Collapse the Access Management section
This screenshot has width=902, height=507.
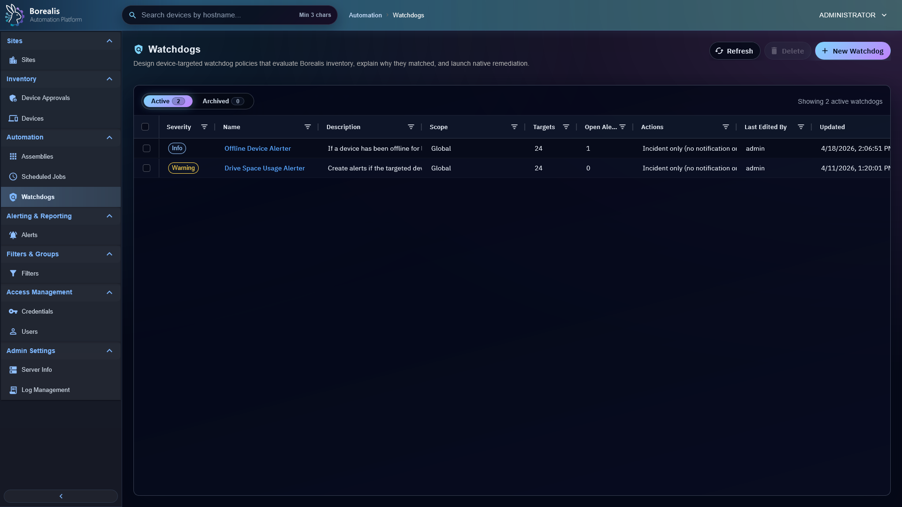pyautogui.click(x=109, y=292)
